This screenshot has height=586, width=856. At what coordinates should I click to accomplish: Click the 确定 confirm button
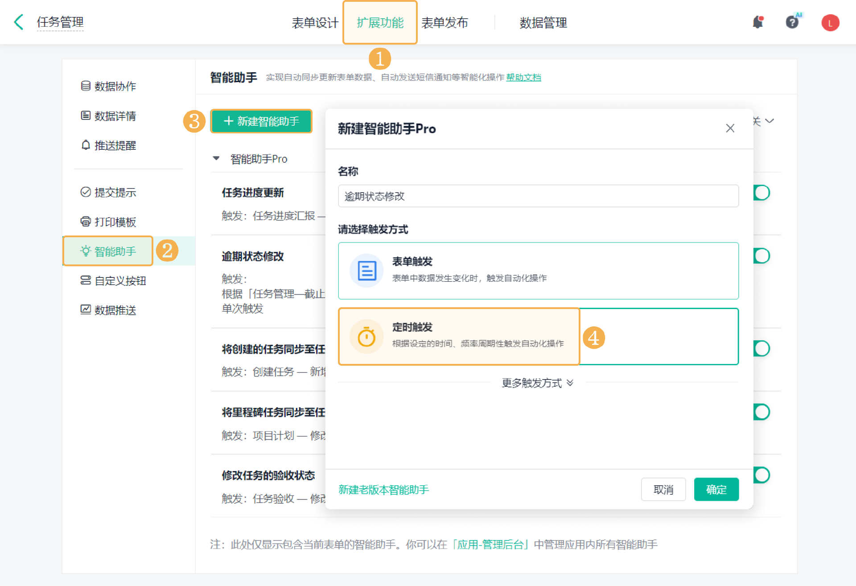716,489
